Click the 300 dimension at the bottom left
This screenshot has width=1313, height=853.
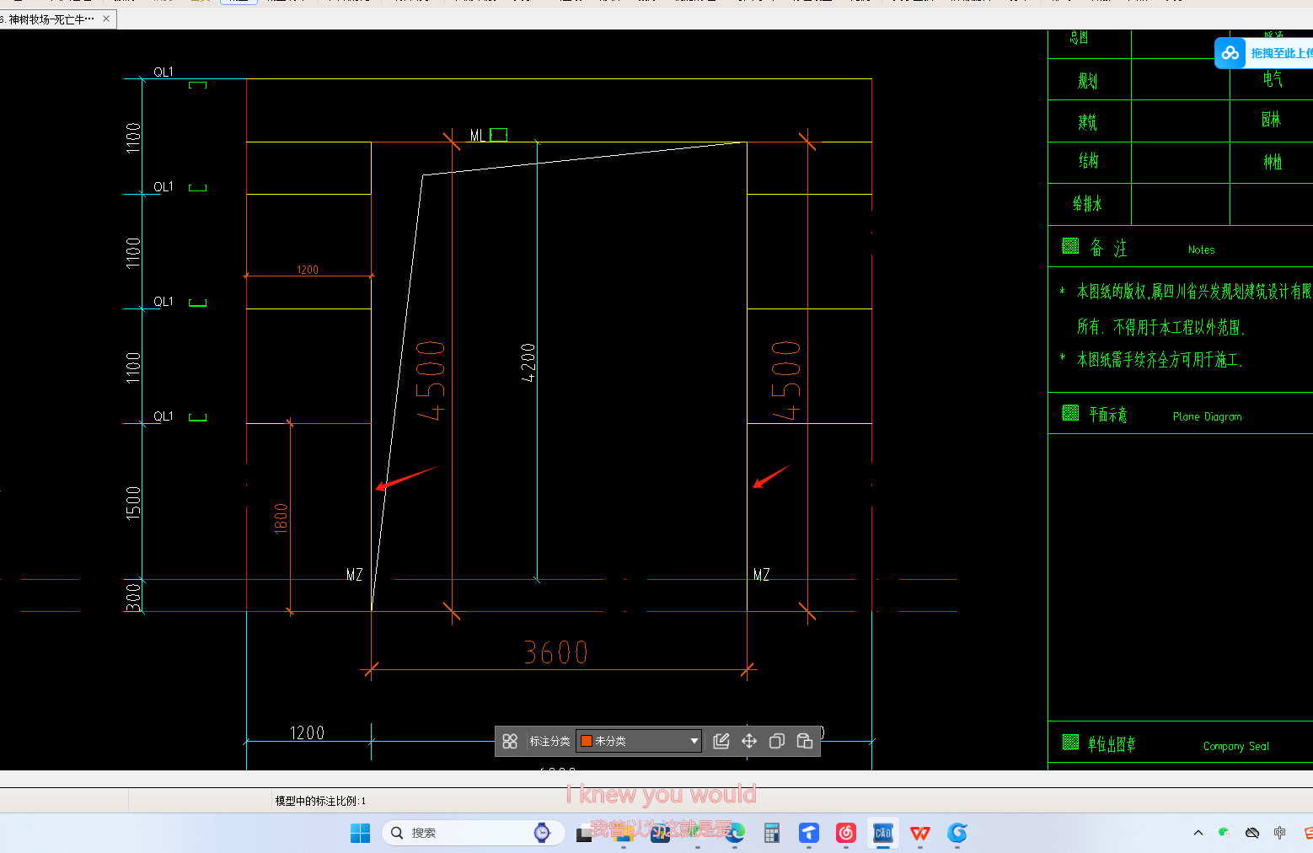(133, 597)
